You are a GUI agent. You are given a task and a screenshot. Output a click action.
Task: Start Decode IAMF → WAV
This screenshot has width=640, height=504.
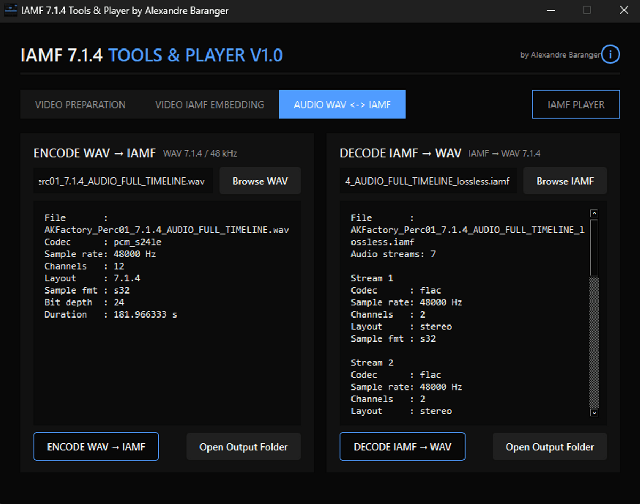click(x=402, y=446)
